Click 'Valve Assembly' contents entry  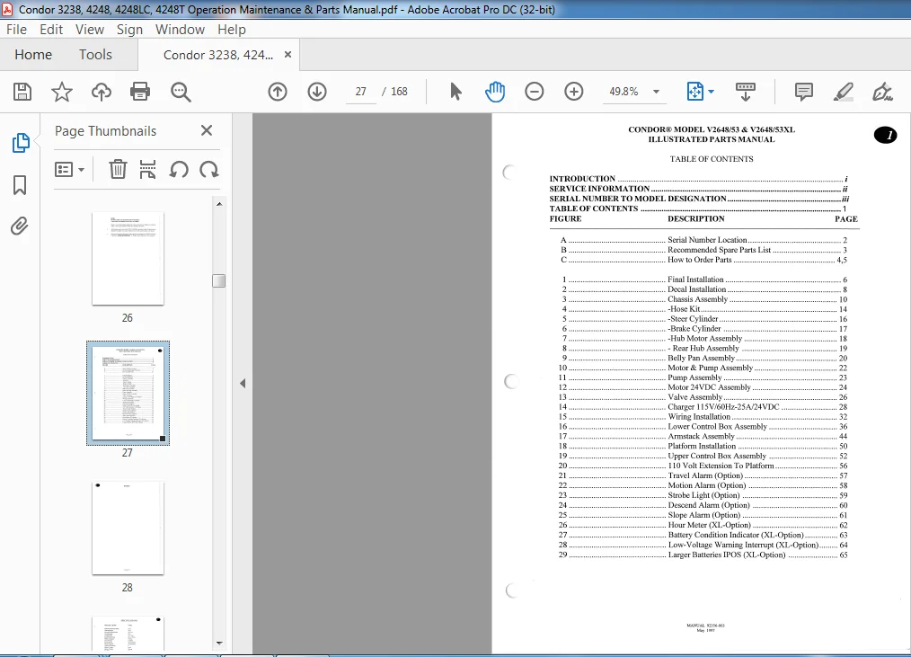coord(694,397)
